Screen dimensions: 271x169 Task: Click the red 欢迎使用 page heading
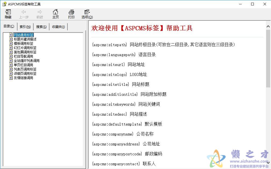click(x=142, y=28)
